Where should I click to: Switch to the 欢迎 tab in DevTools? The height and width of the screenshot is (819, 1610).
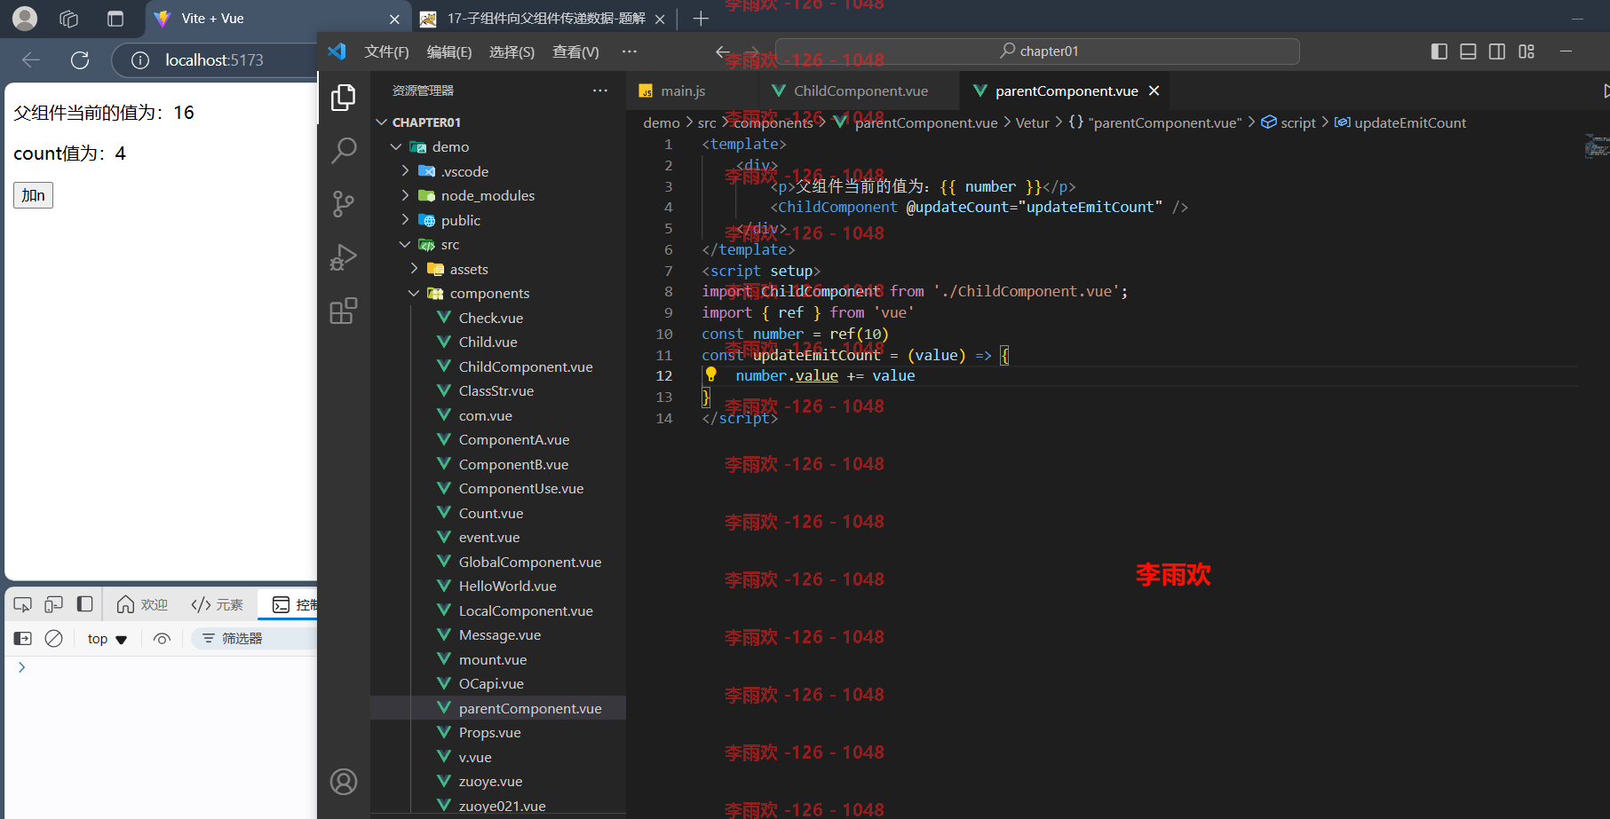tap(143, 604)
